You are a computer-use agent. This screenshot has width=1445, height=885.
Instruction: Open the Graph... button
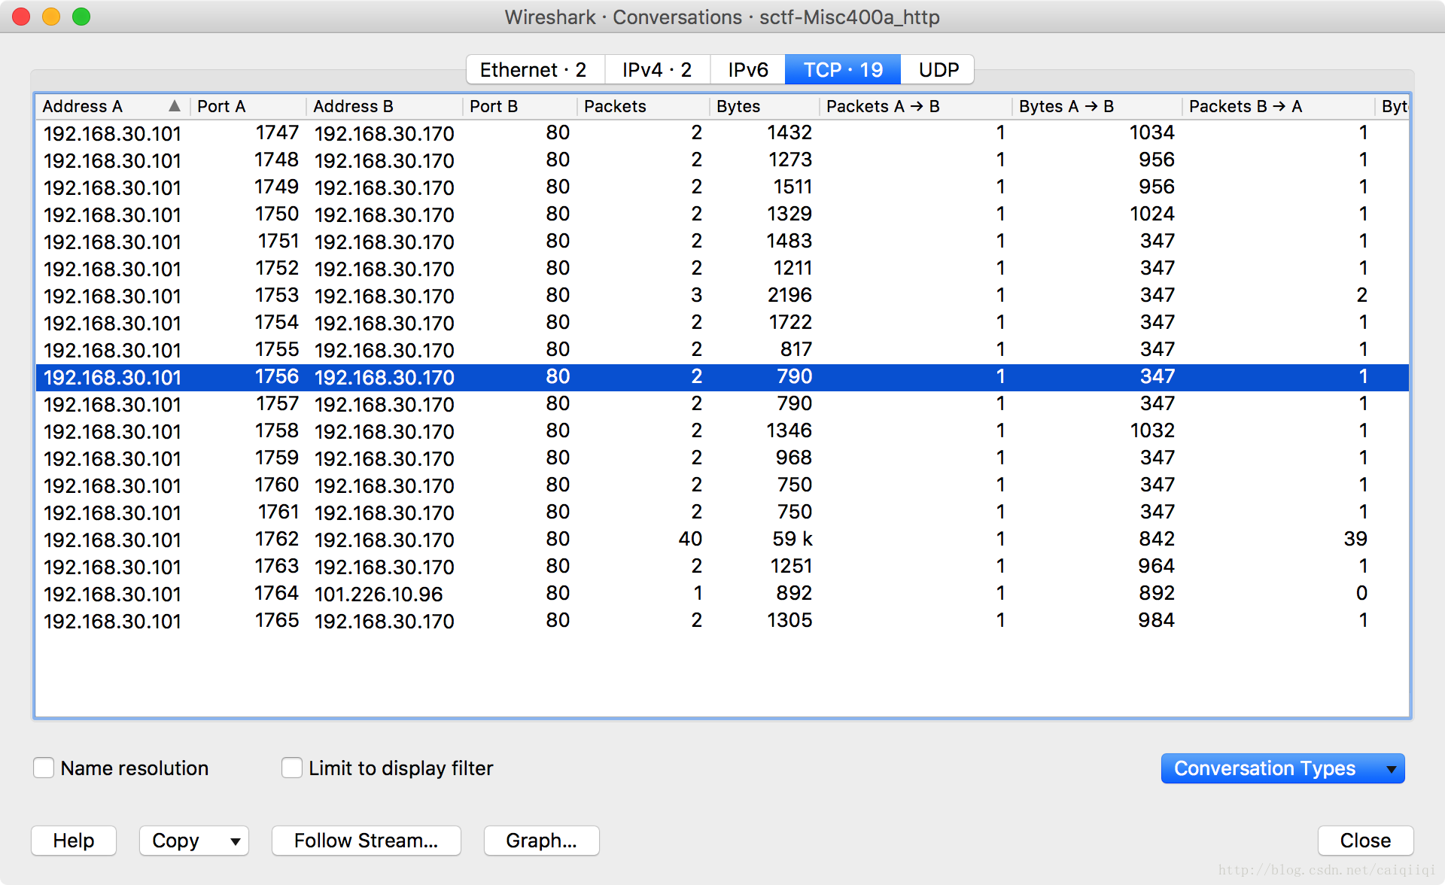[541, 841]
